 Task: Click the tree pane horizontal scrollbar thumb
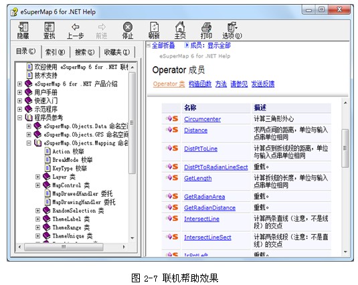(x=64, y=247)
